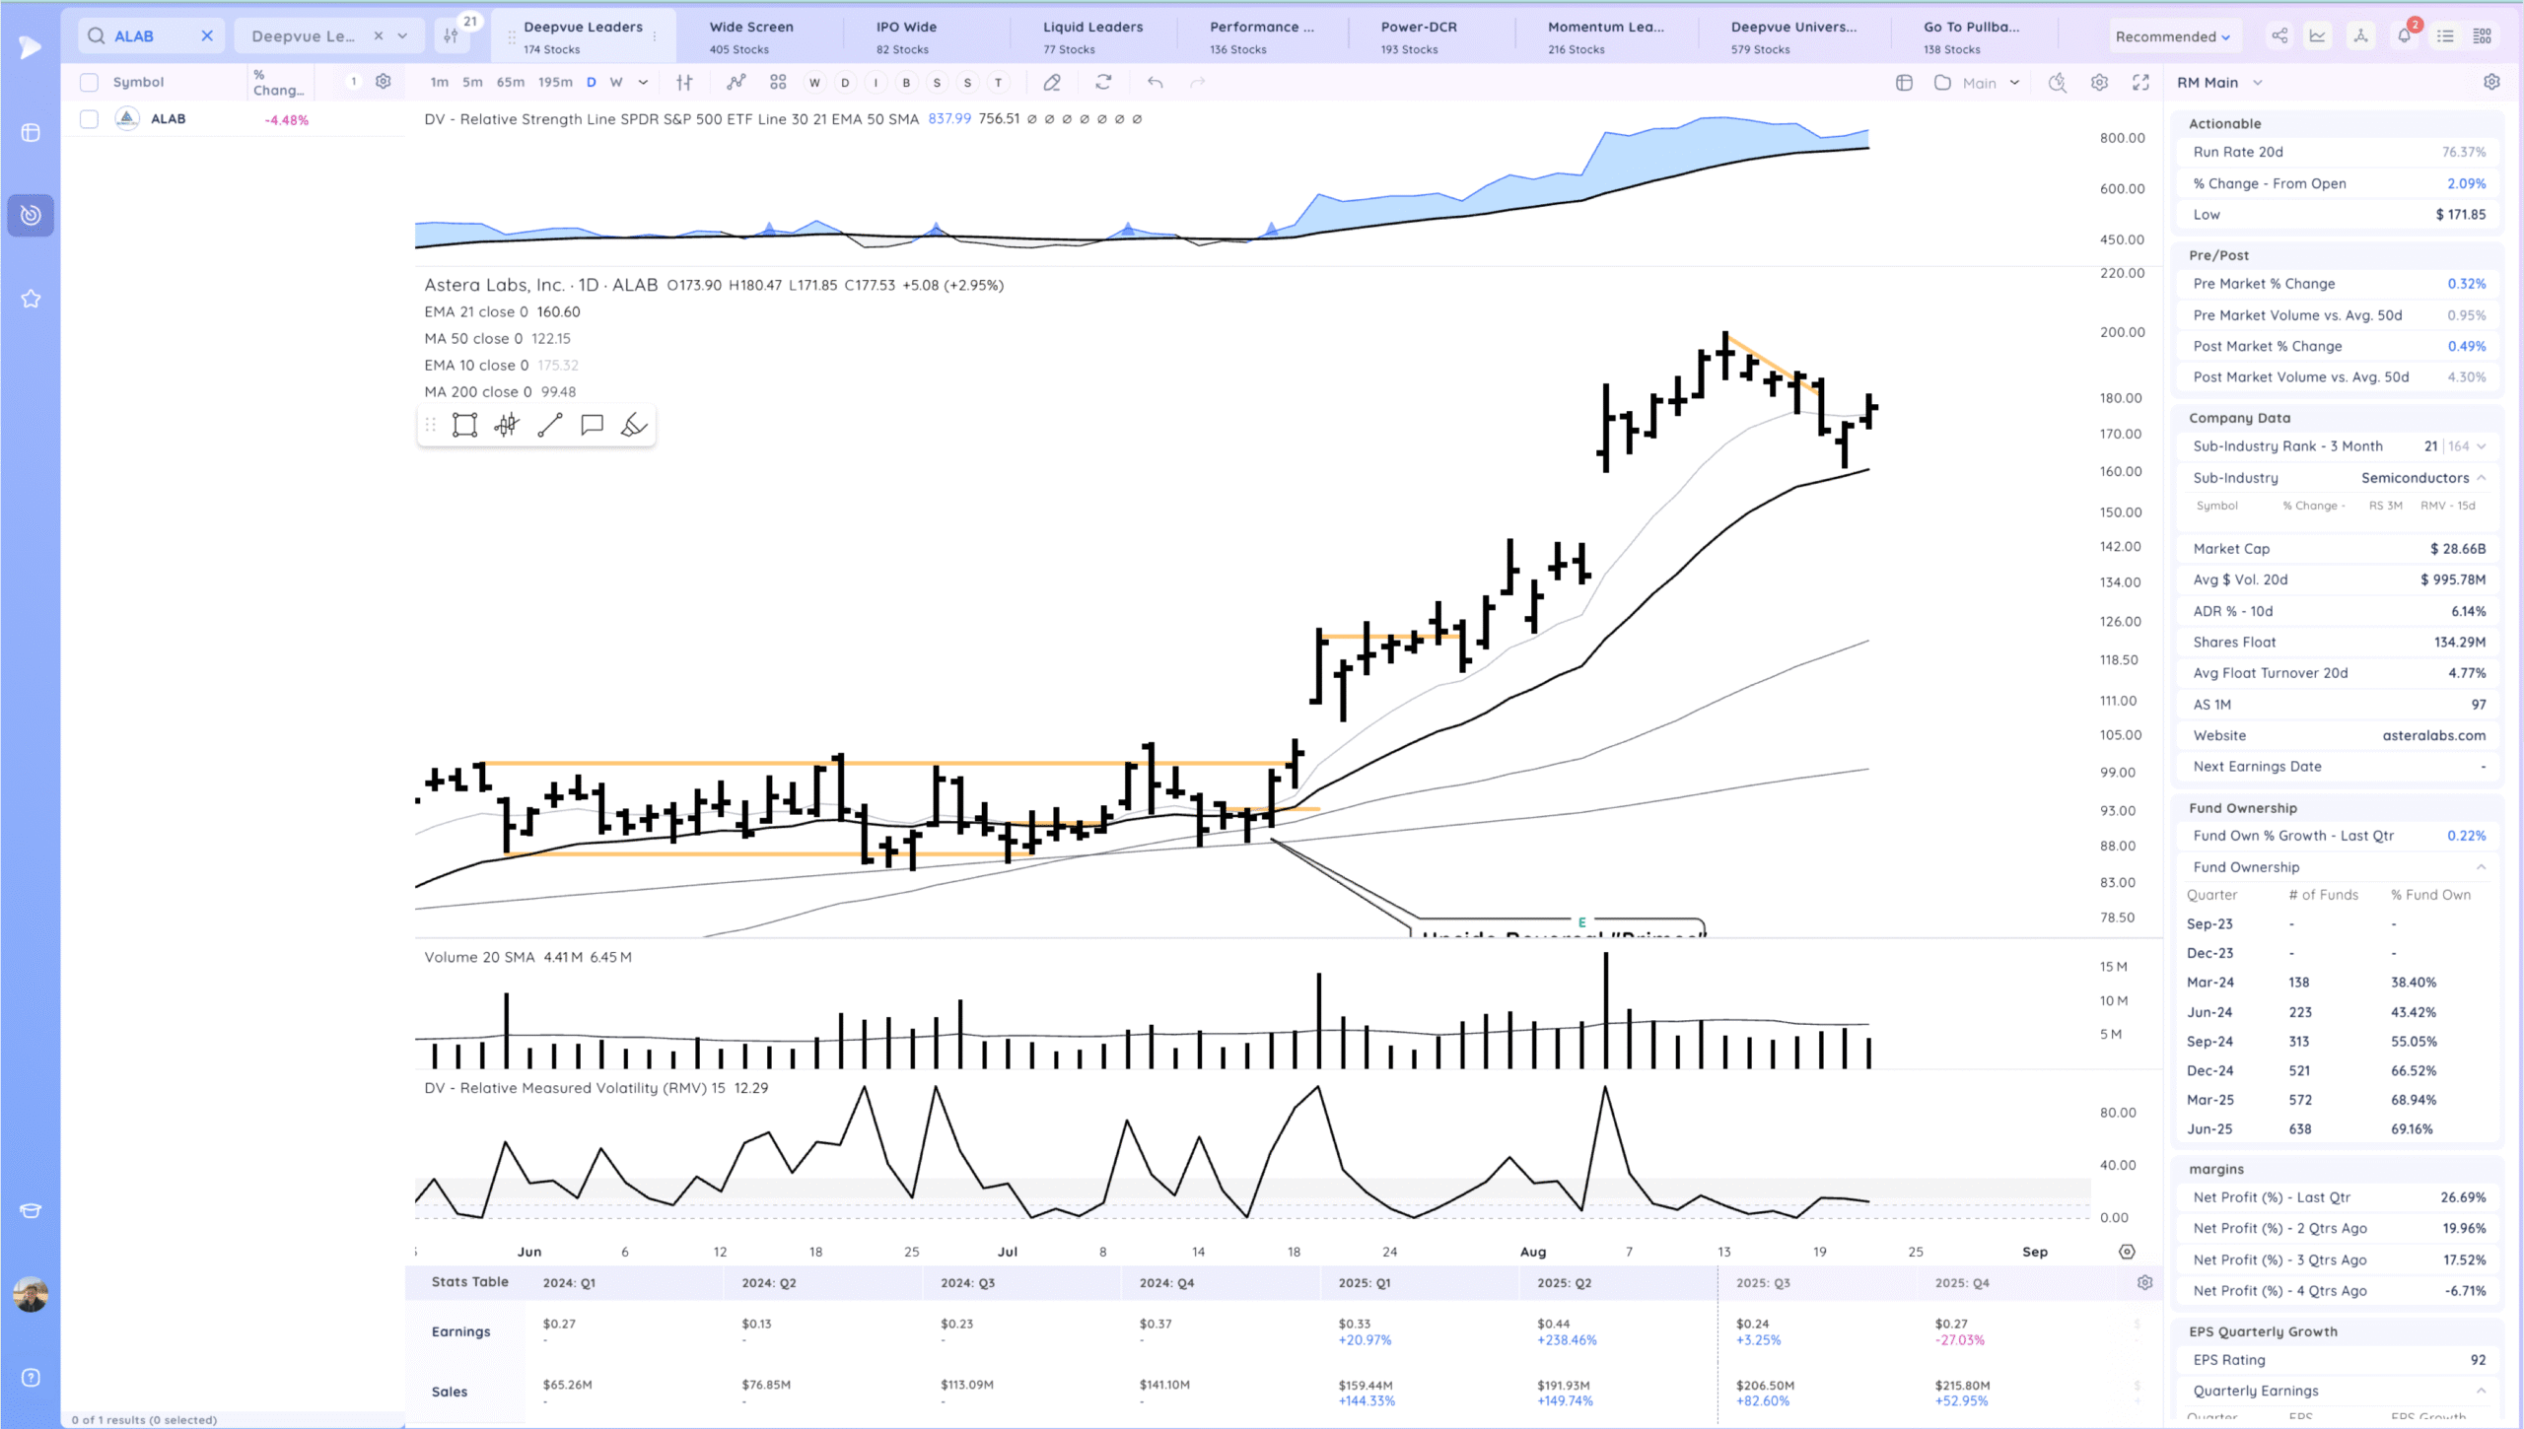Select the eraser tool in chart toolbar
2524x1429 pixels.
click(1052, 83)
